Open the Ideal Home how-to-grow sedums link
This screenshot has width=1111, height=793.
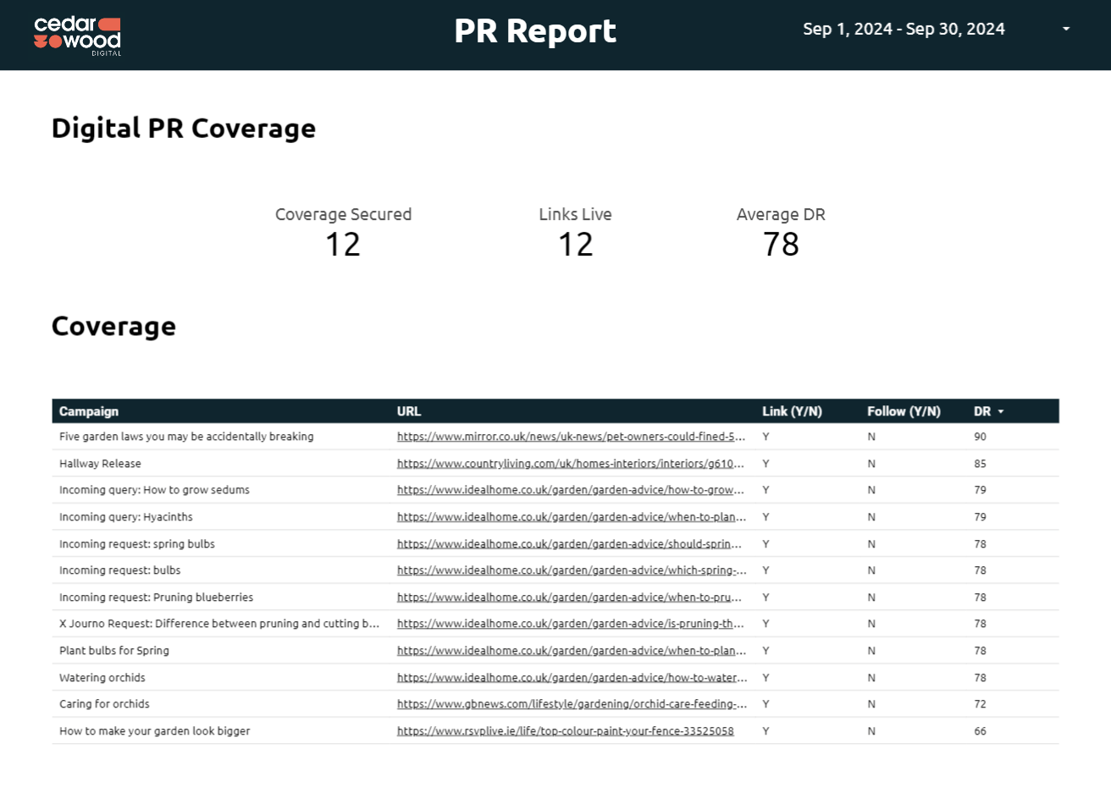pyautogui.click(x=572, y=490)
